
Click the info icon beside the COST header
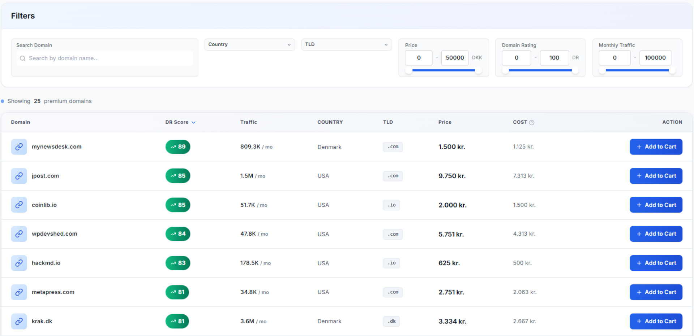[x=532, y=122]
